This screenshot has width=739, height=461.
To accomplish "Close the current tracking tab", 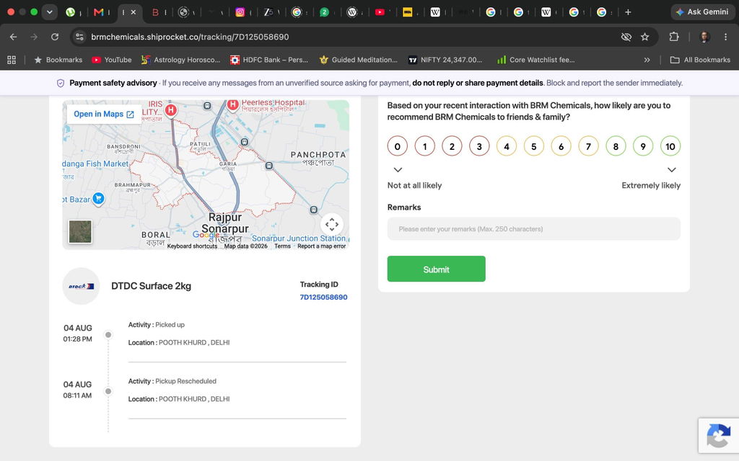I will pyautogui.click(x=134, y=12).
